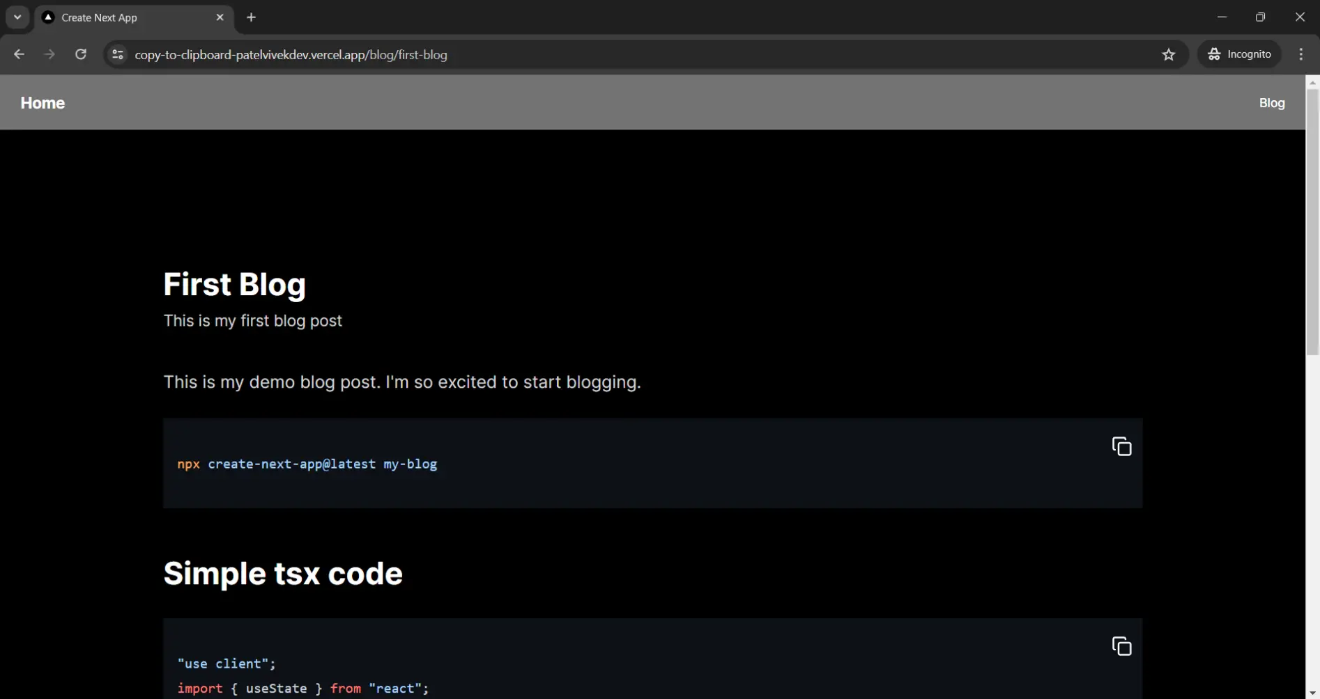Open the Blog link in navbar

point(1272,103)
